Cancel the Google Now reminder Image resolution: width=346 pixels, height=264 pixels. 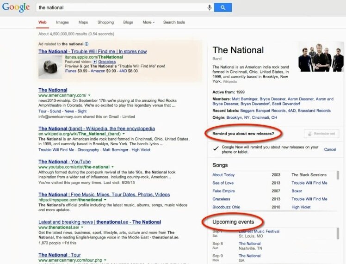coord(330,149)
